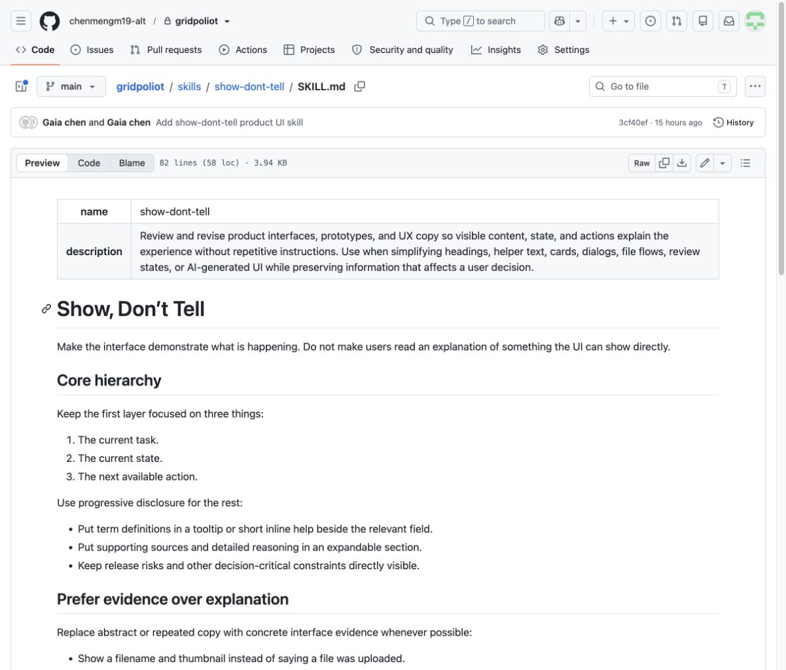Copy raw file contents icon

(x=664, y=163)
